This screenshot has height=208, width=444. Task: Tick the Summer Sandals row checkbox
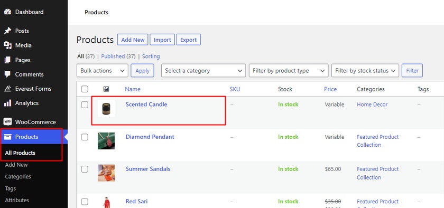[85, 169]
